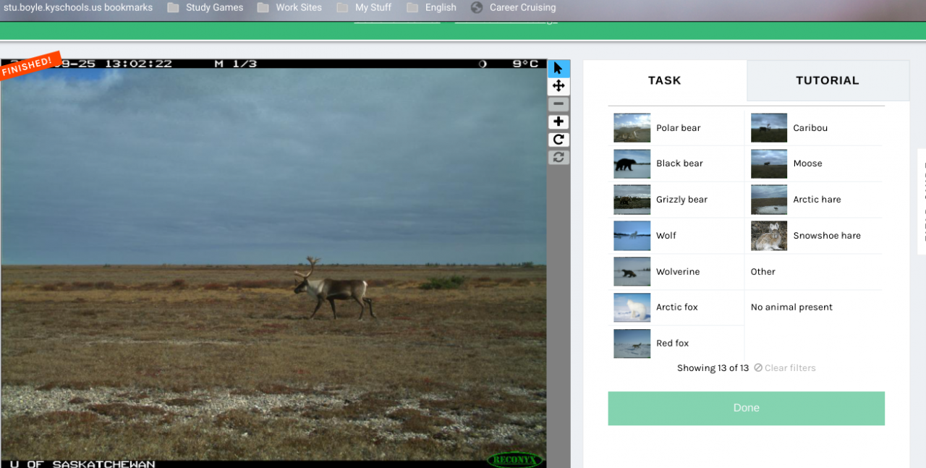Image resolution: width=926 pixels, height=468 pixels.
Task: Choose Wolverine species option
Action: coord(676,272)
